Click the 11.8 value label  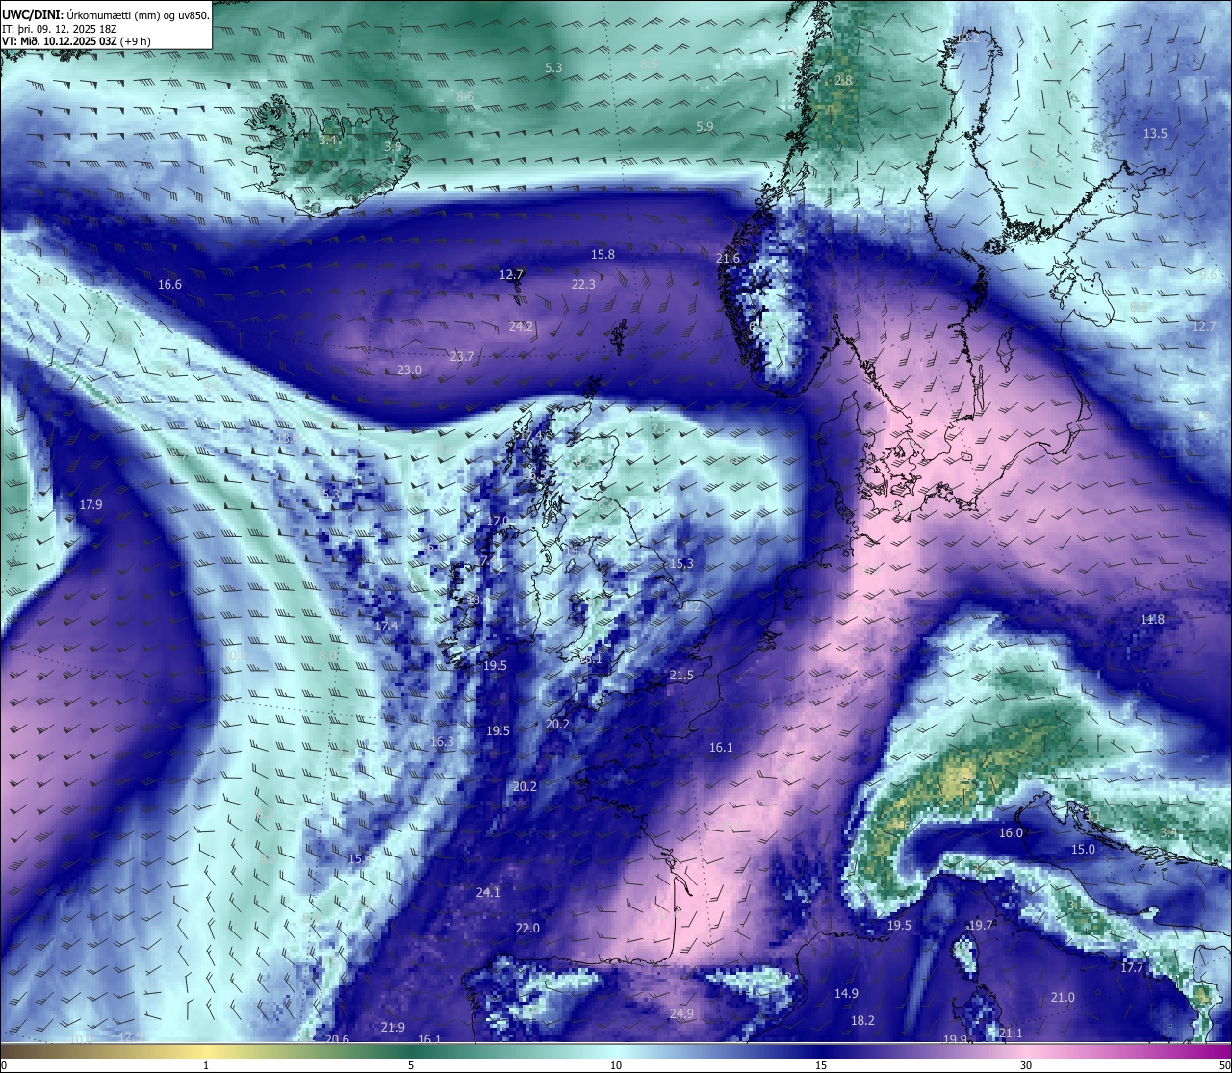click(x=1152, y=619)
